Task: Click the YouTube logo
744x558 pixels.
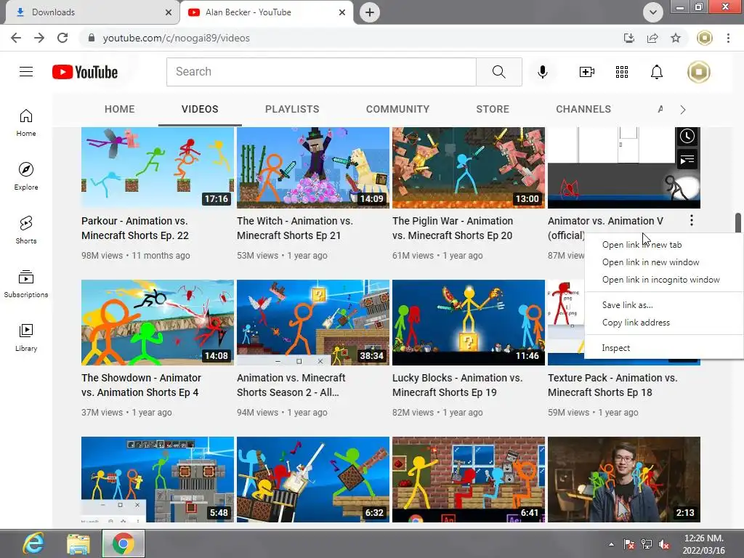Action: pyautogui.click(x=85, y=72)
